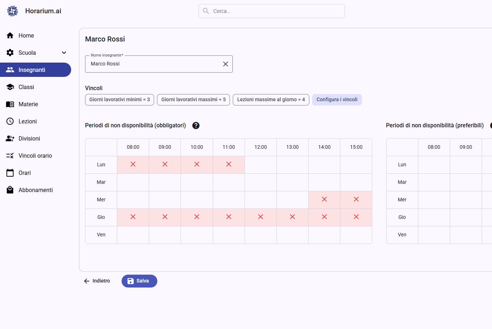The image size is (492, 329).
Task: Click the Lezioni clock icon in sidebar
Action: 10,121
